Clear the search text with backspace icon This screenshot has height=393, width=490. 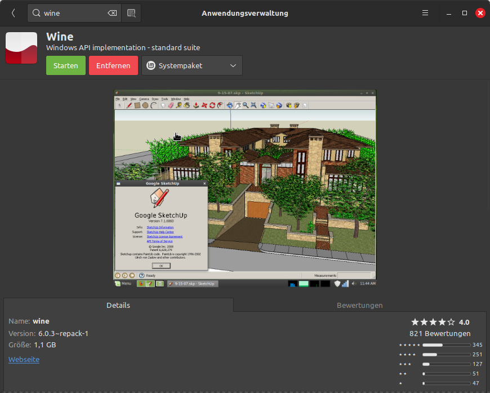click(112, 13)
